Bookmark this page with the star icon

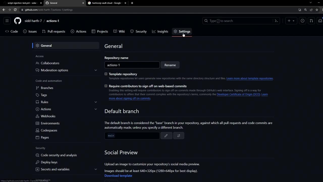pyautogui.click(x=317, y=10)
